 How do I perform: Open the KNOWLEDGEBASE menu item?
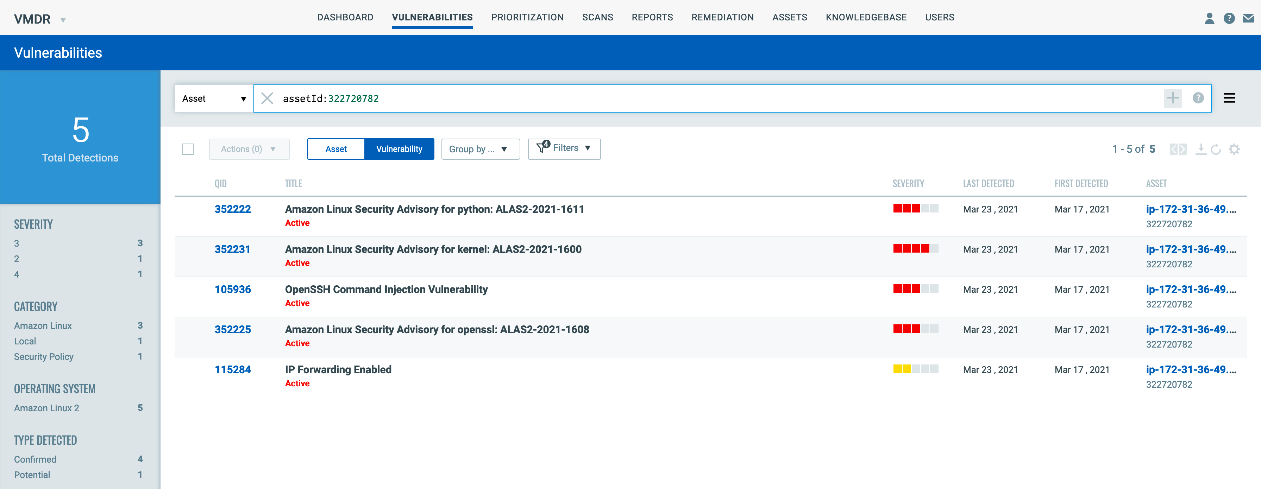pos(865,17)
